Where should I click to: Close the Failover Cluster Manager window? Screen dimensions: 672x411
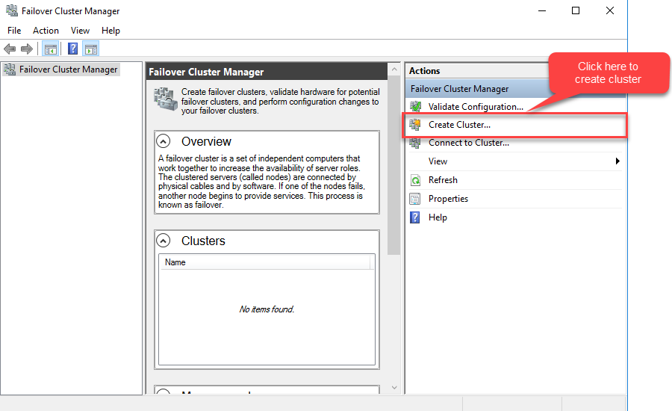click(x=610, y=10)
